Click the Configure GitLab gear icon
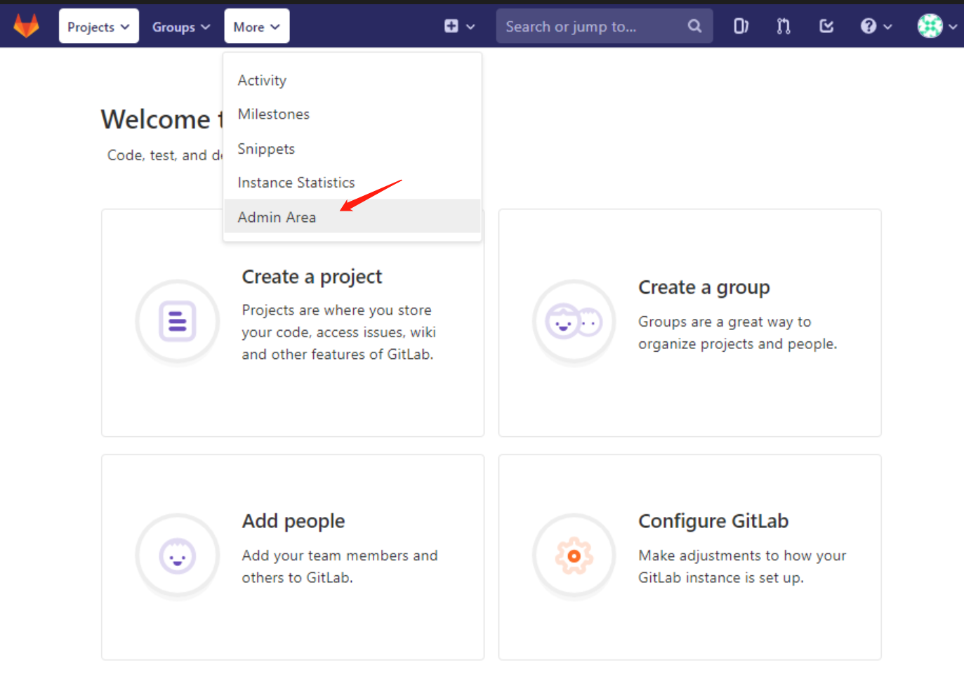 [574, 556]
